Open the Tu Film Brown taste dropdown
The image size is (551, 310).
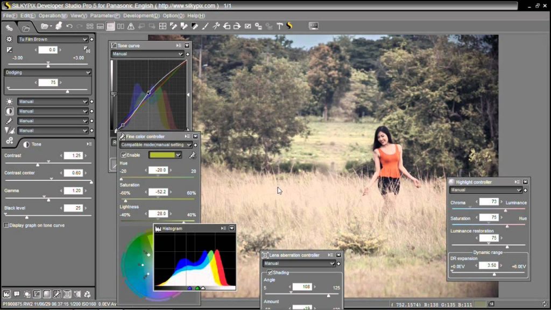click(53, 39)
